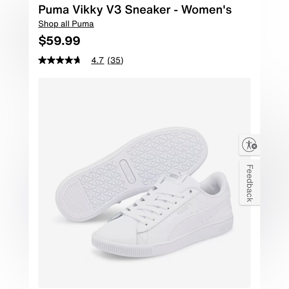Click the 4.7 rating link
Image resolution: width=289 pixels, height=289 pixels.
(97, 60)
